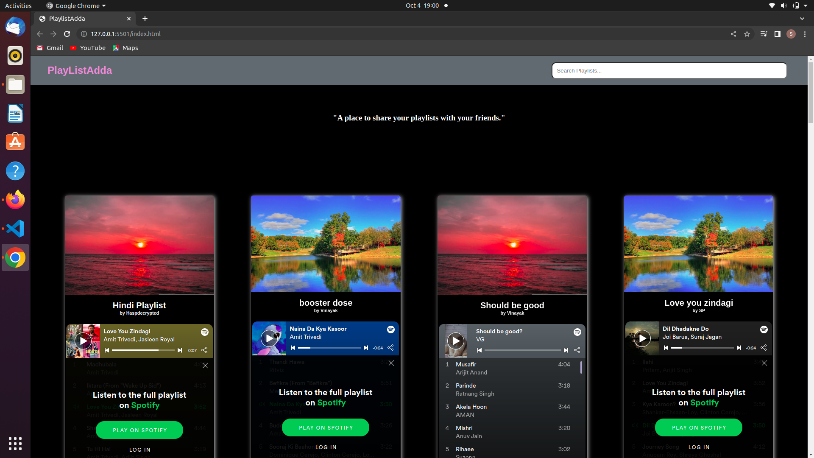
Task: Skip to previous track on the Hindi Playlist player
Action: pos(107,350)
